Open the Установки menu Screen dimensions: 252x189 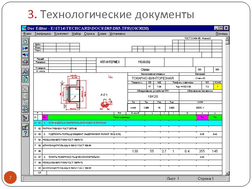coord(117,34)
